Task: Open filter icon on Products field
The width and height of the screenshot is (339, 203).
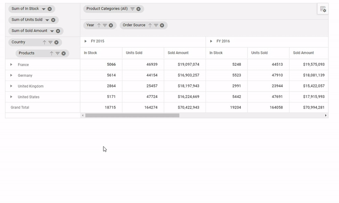Action: (57, 53)
